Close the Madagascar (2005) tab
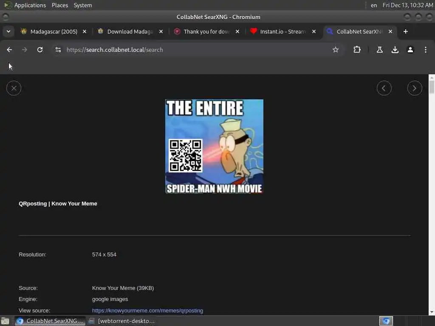This screenshot has width=435, height=326. point(85,31)
